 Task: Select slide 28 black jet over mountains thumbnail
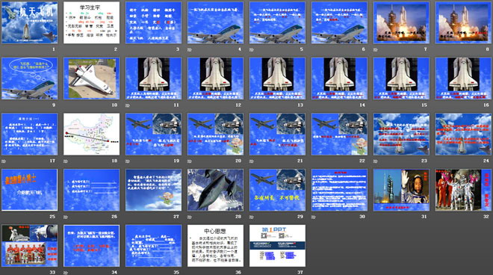(x=215, y=190)
